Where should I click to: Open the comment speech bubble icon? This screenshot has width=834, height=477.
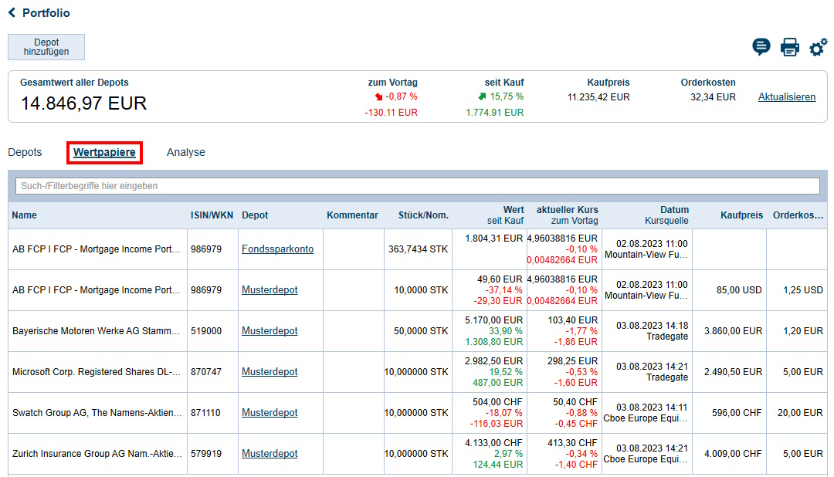click(761, 47)
